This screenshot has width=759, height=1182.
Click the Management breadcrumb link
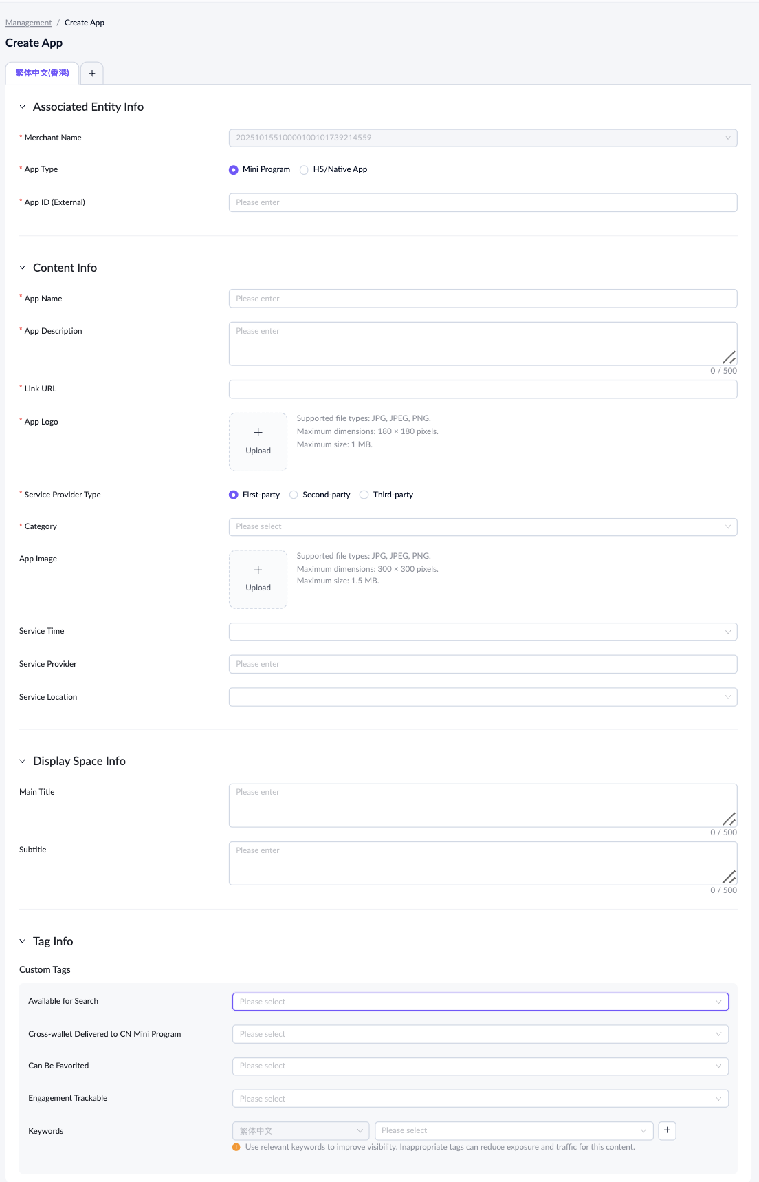pyautogui.click(x=28, y=23)
